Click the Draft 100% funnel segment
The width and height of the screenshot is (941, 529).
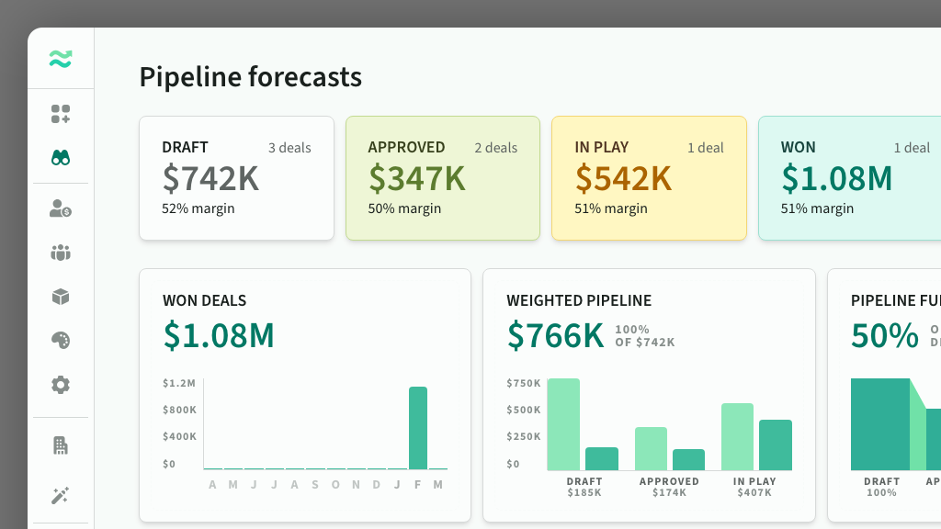tap(879, 424)
